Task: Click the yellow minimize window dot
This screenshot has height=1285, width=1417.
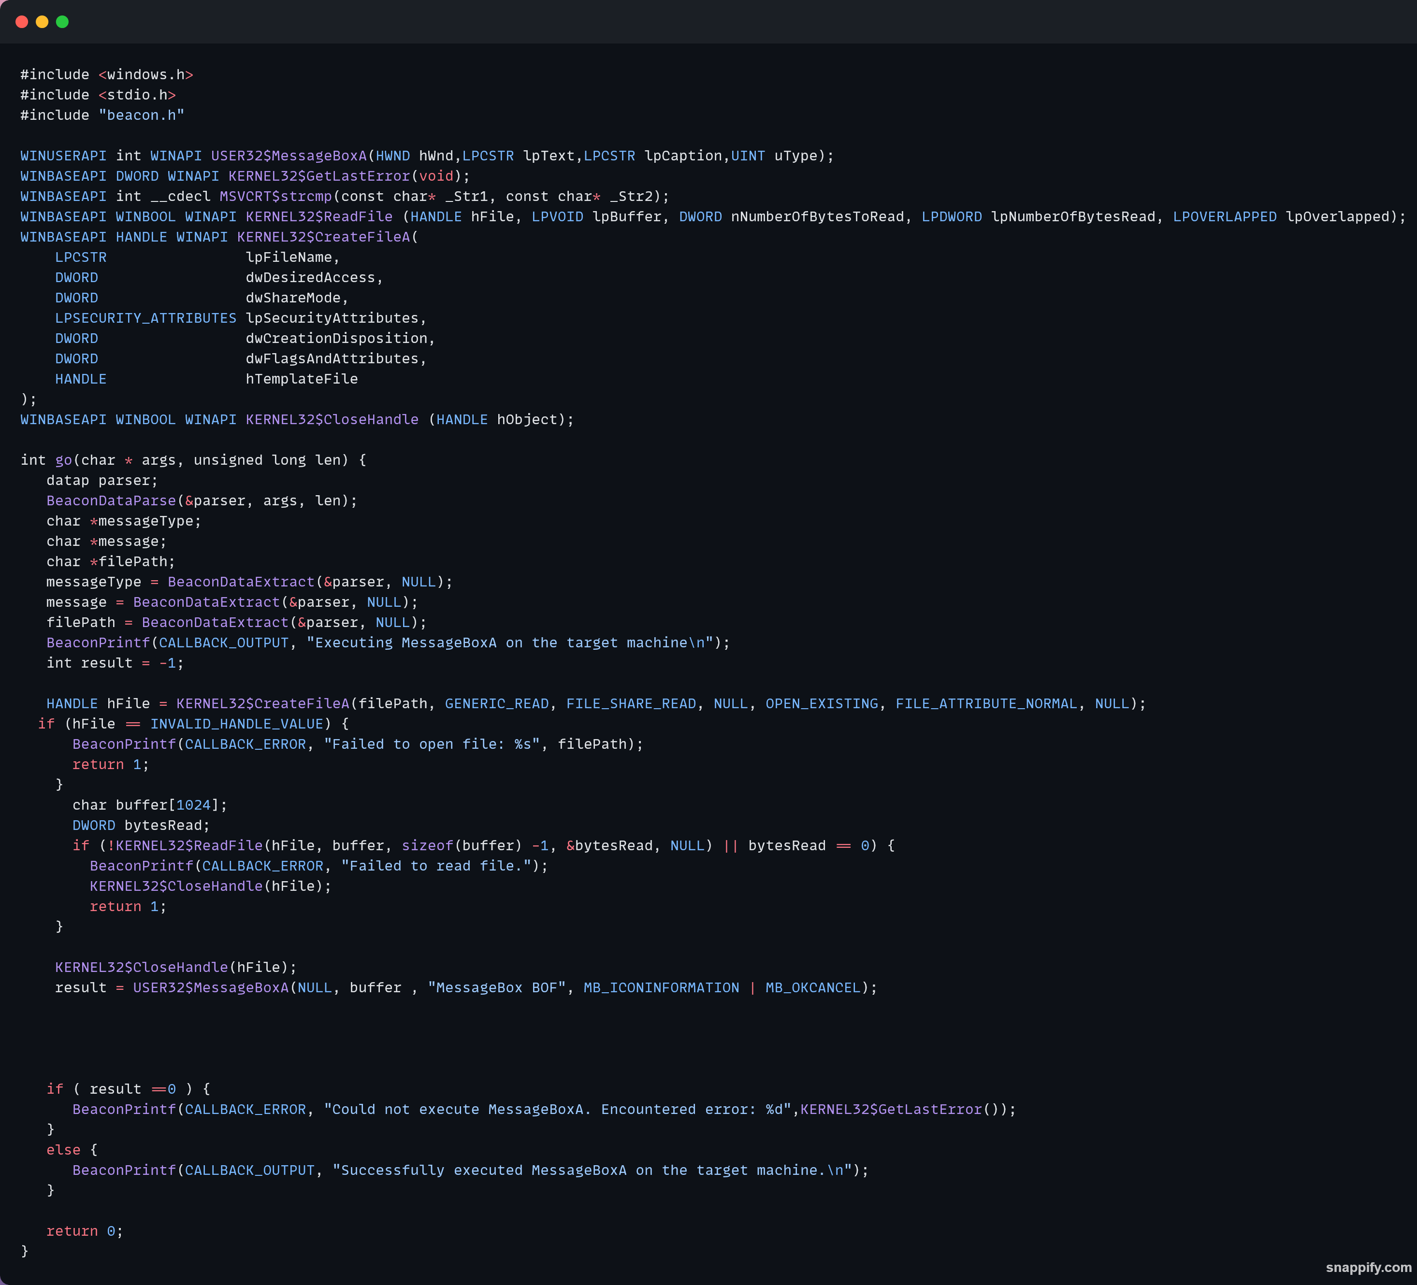Action: point(42,22)
